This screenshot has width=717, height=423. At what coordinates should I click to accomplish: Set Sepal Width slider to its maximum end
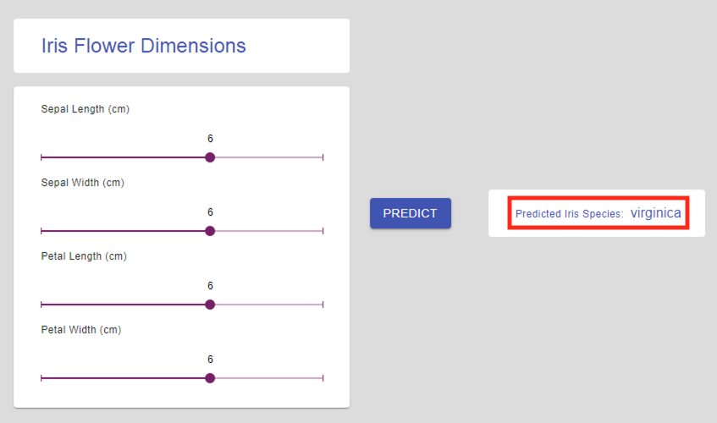click(323, 231)
